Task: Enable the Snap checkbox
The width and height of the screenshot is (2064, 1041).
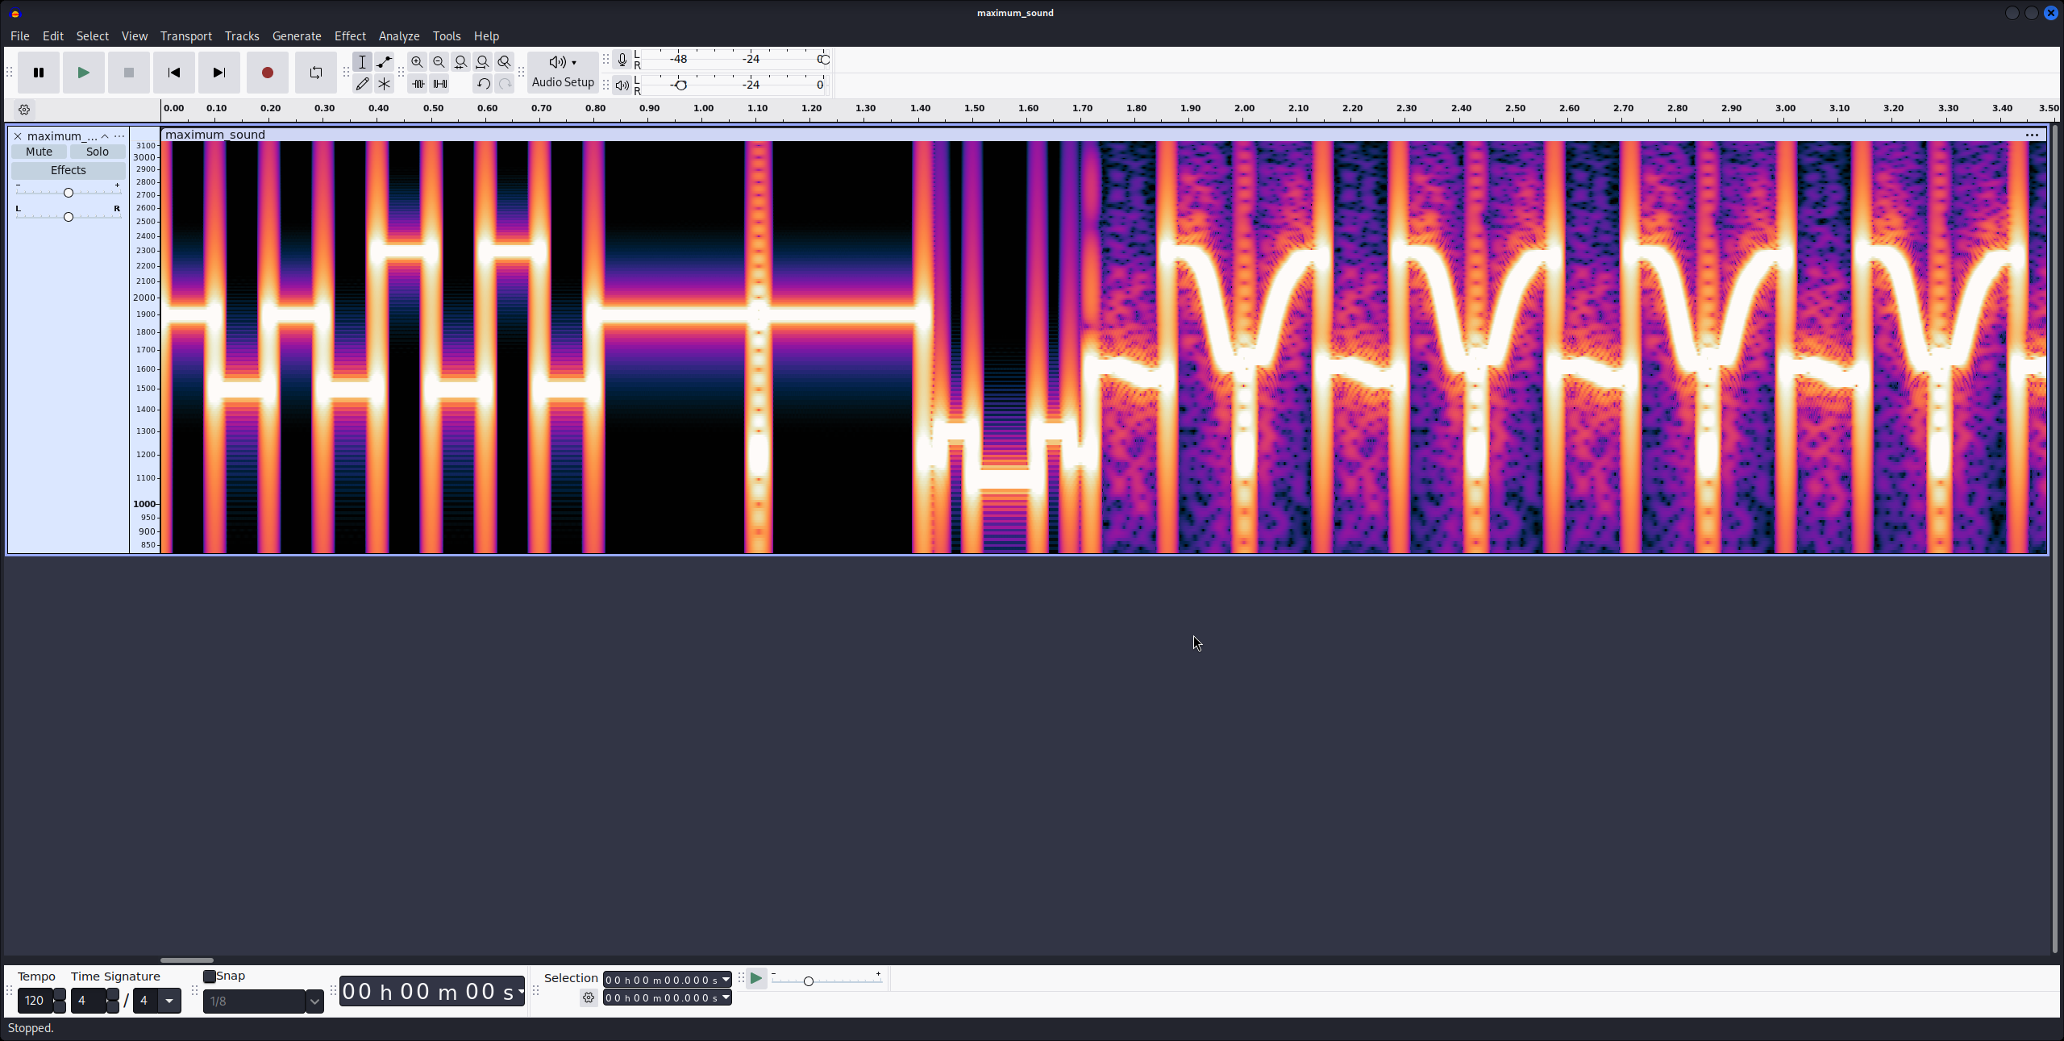Action: [208, 976]
